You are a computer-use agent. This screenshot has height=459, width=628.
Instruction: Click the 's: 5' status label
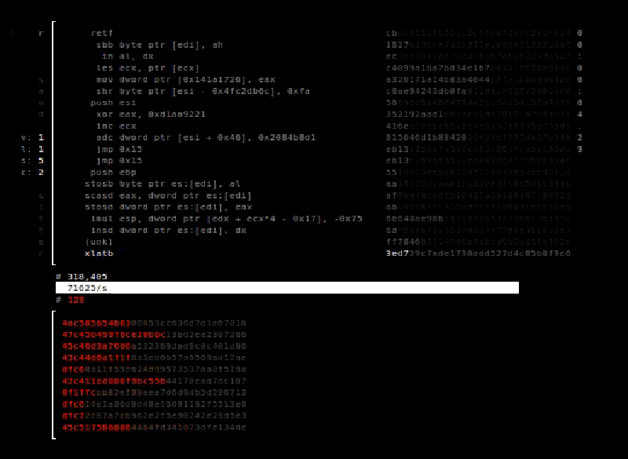(x=32, y=161)
